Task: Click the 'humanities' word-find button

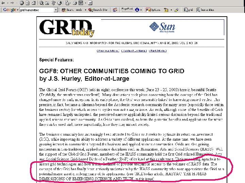Action: click(205, 10)
